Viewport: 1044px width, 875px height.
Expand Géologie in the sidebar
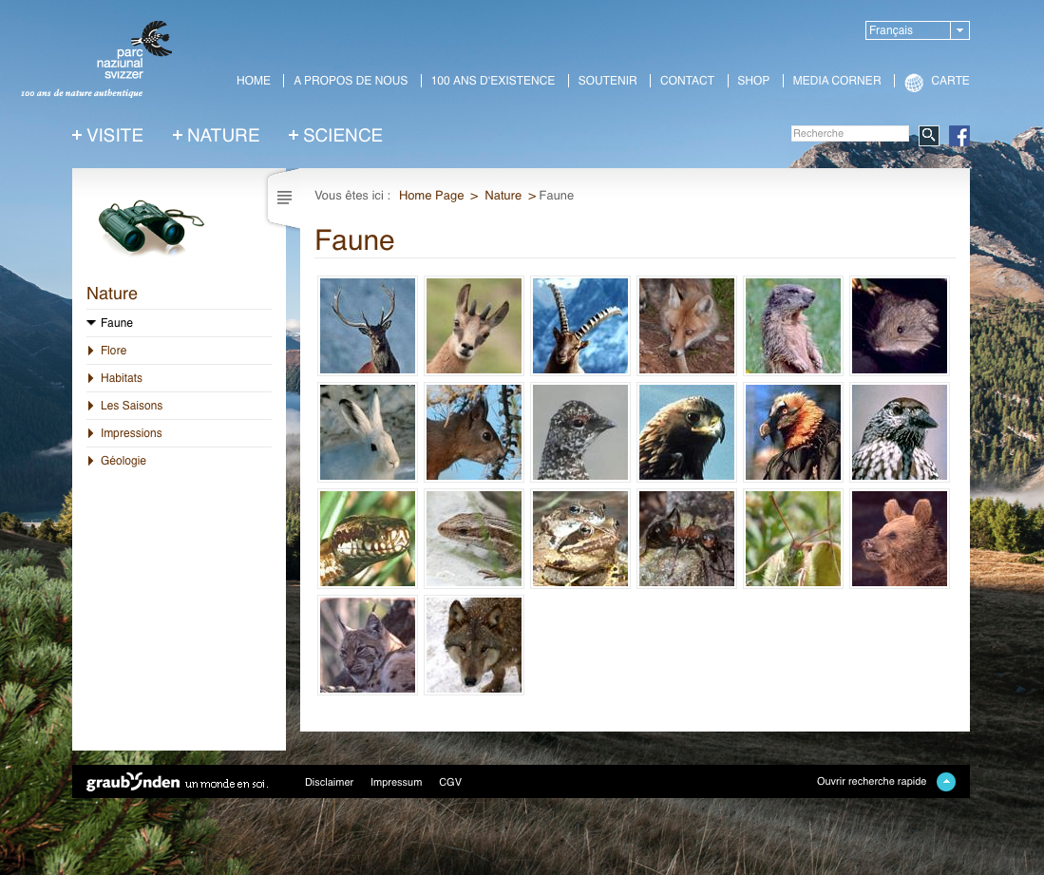tap(123, 461)
